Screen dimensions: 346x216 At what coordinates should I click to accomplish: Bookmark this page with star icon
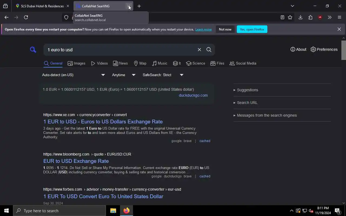pyautogui.click(x=290, y=17)
